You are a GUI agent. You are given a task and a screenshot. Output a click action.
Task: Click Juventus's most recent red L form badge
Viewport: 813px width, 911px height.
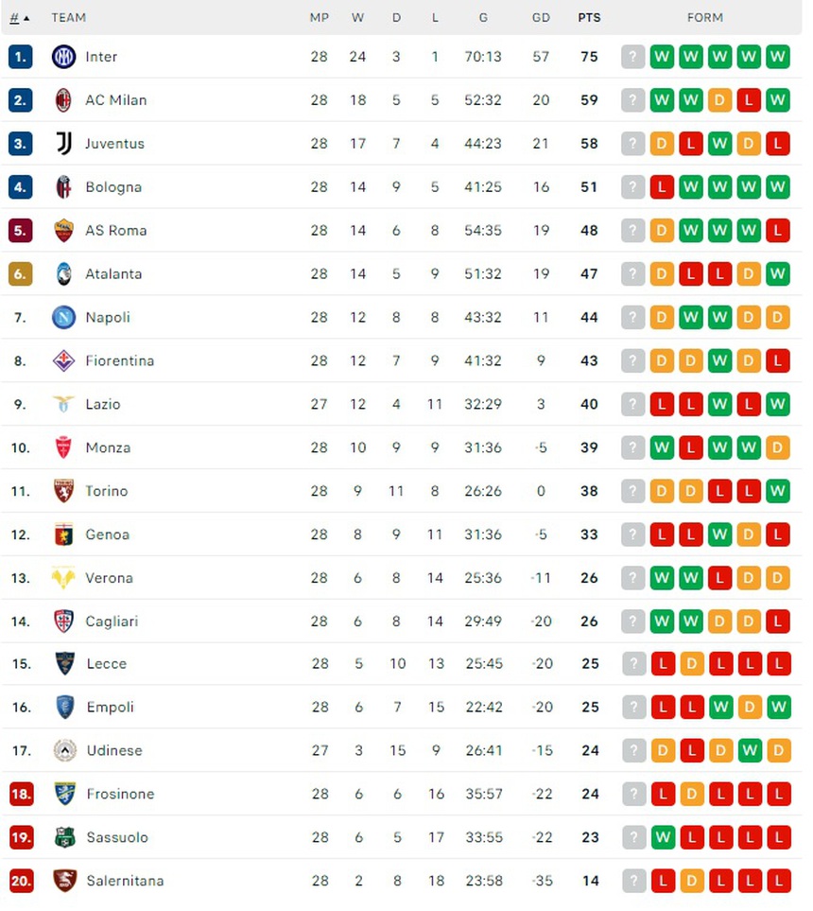776,144
